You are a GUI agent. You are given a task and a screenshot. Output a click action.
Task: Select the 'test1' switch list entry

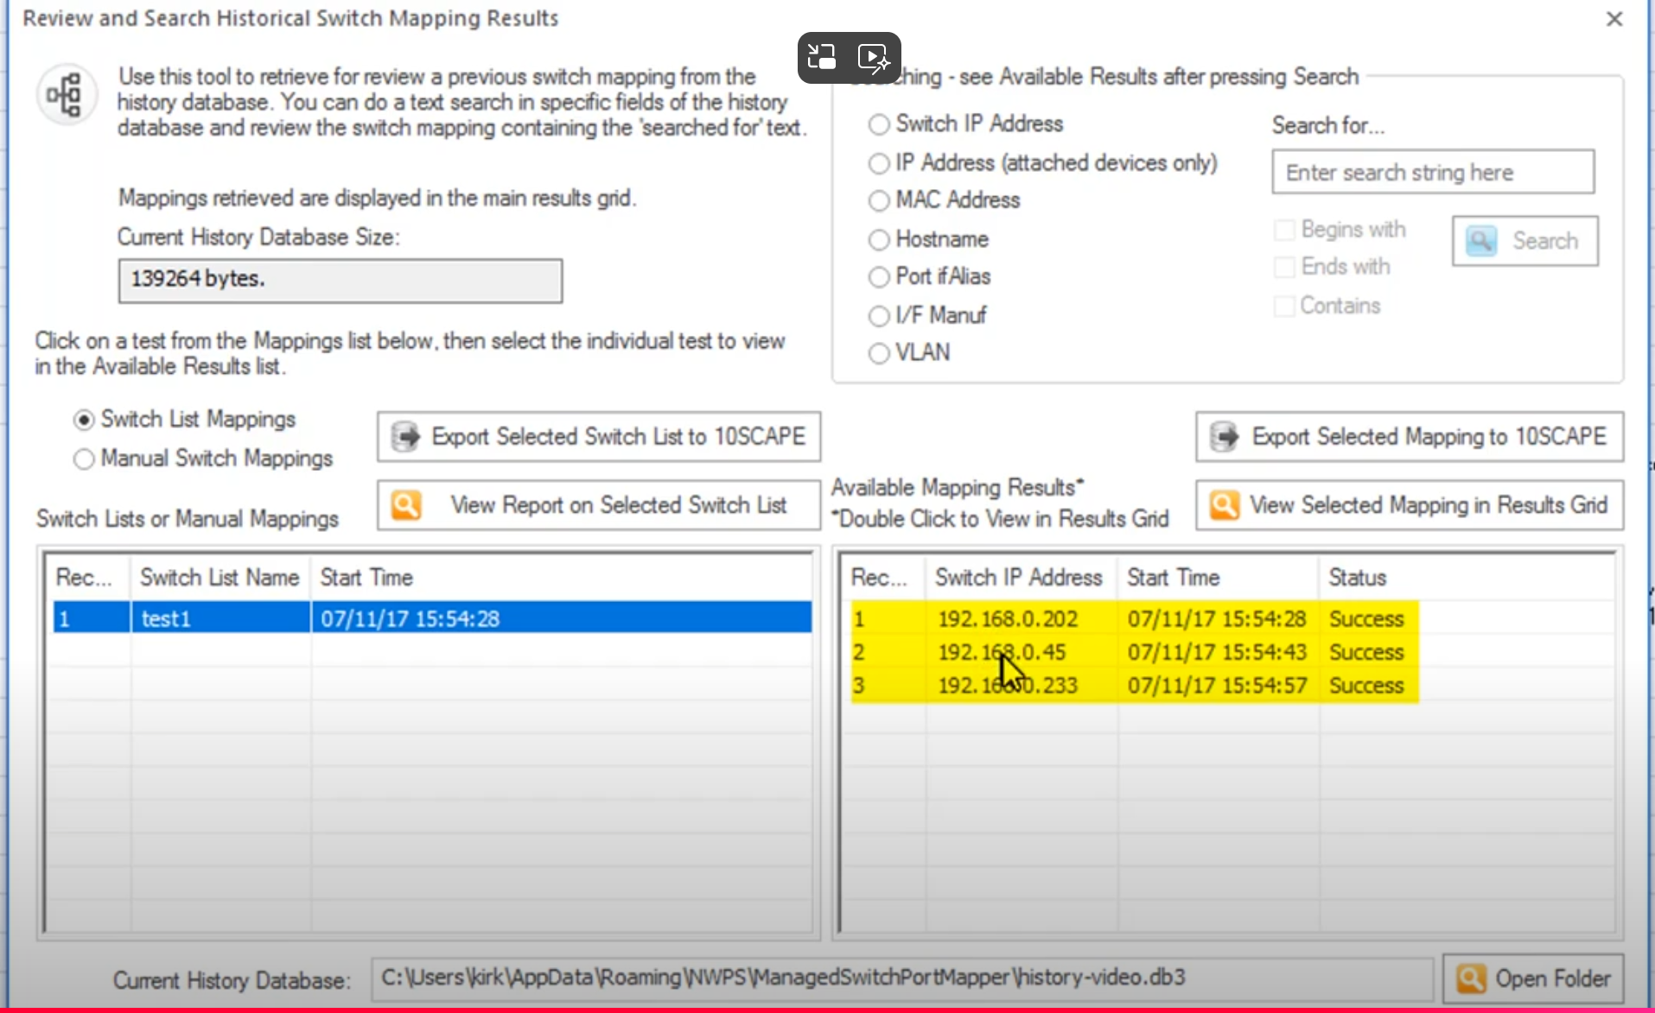[432, 618]
